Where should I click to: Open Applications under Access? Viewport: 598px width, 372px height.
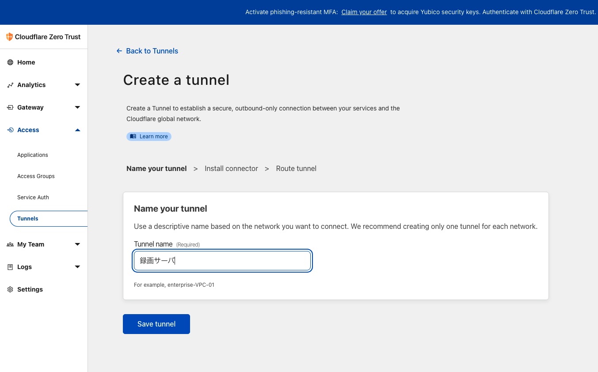[x=33, y=155]
